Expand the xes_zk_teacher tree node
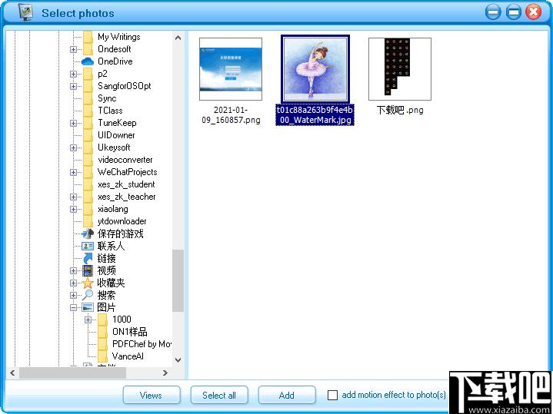The width and height of the screenshot is (553, 414). 73,197
